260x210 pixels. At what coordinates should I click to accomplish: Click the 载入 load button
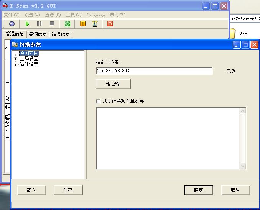(31, 190)
